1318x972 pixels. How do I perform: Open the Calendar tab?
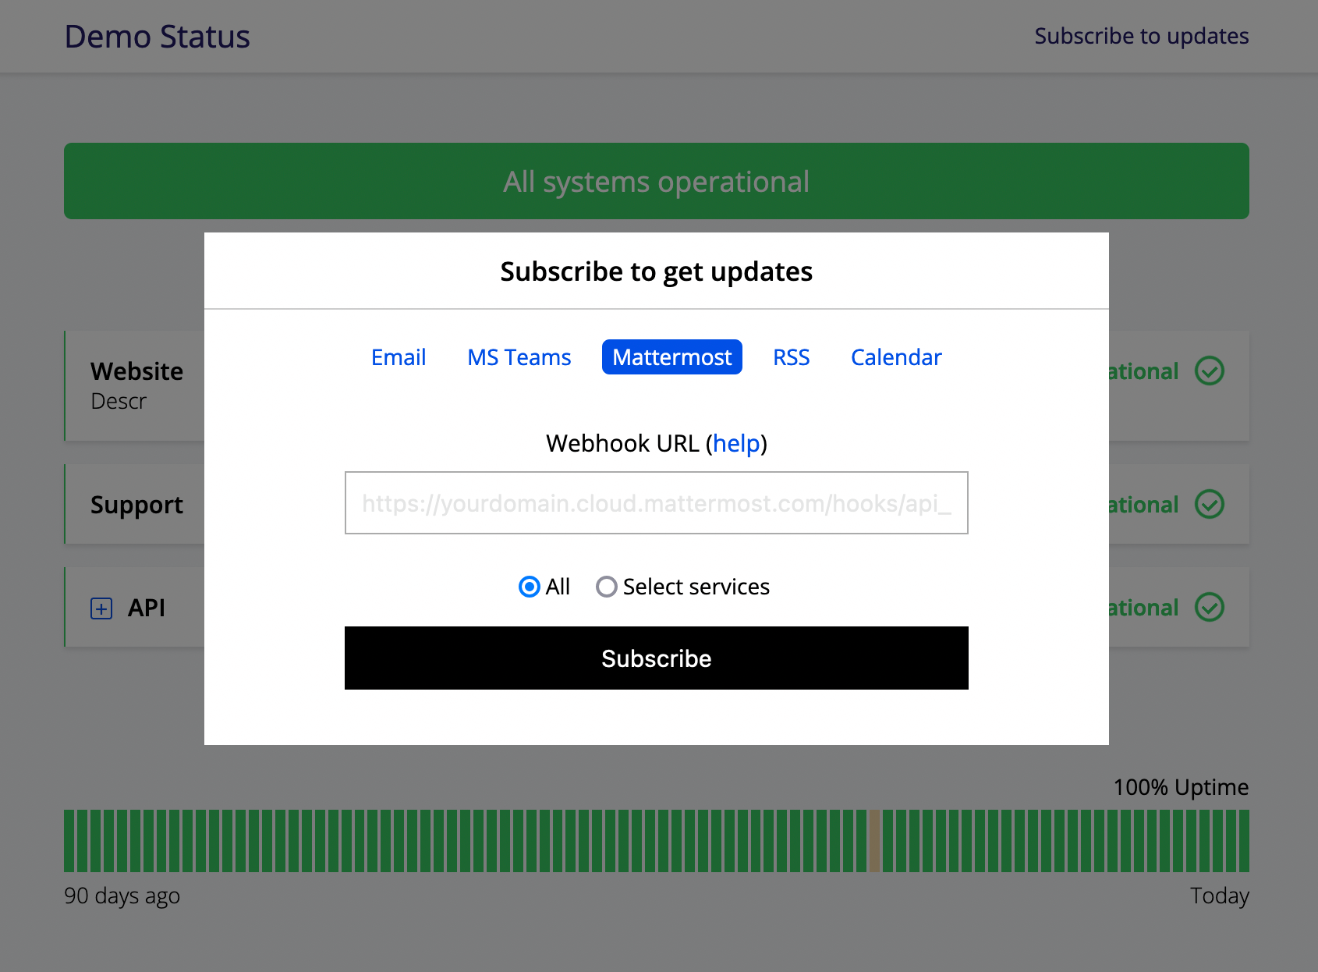(x=896, y=357)
